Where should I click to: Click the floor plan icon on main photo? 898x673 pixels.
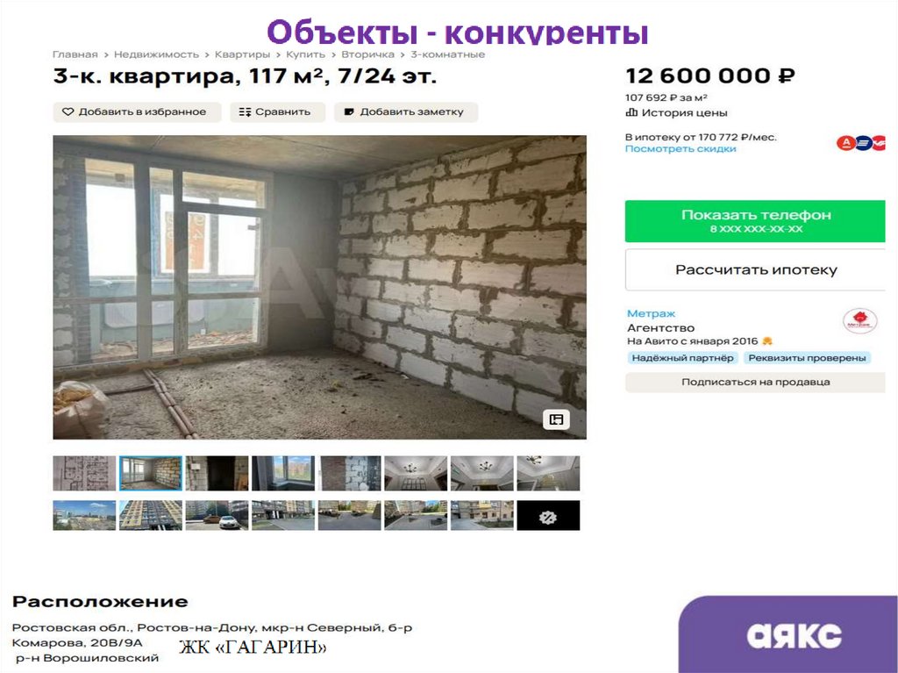coord(556,419)
